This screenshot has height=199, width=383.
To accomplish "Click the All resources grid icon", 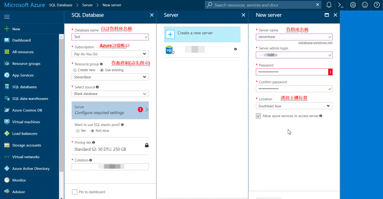I will coord(7,52).
